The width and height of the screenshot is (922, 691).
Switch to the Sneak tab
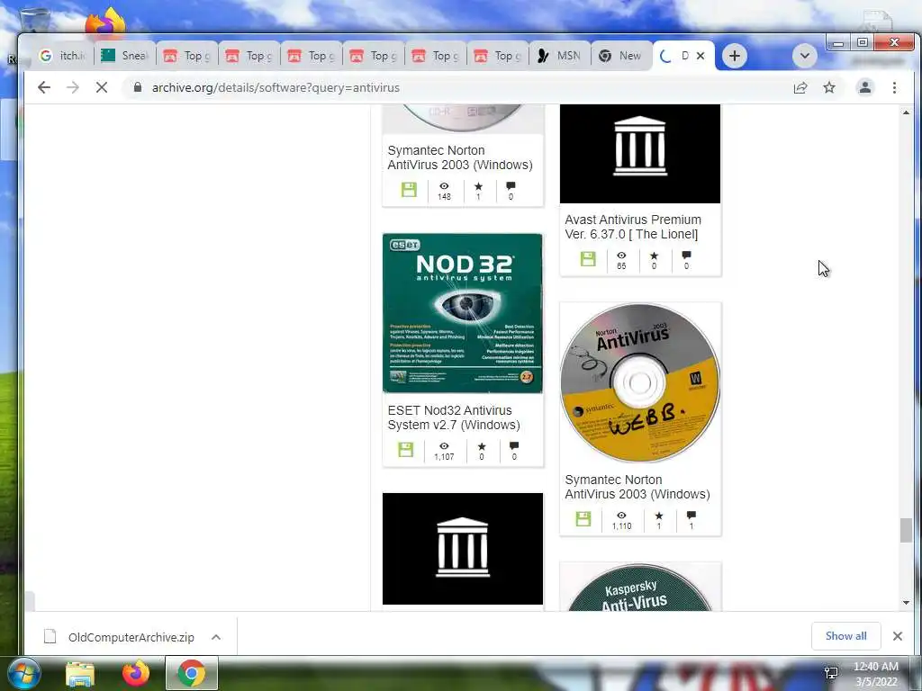[124, 56]
